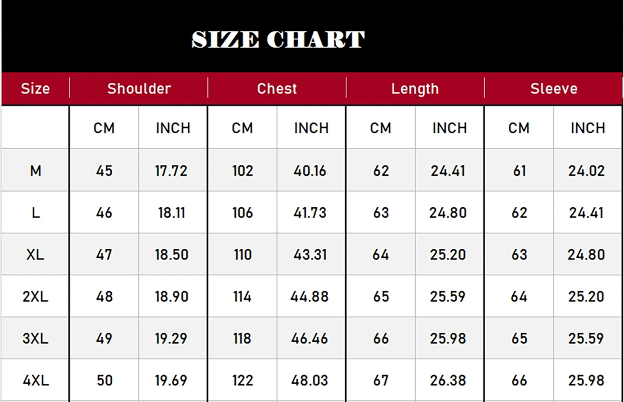Viewport: 624px width, 402px height.
Task: Click the 26.38 length inch cell
Action: 448,380
